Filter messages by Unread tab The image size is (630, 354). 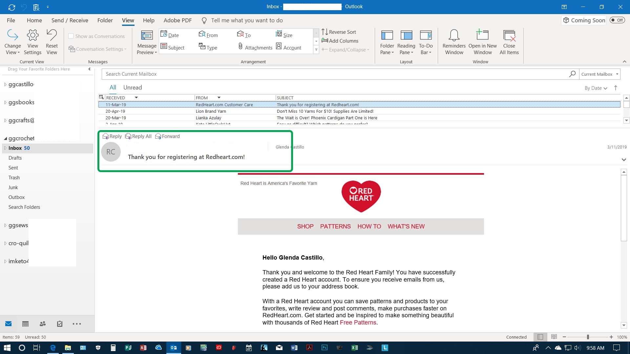pos(133,88)
